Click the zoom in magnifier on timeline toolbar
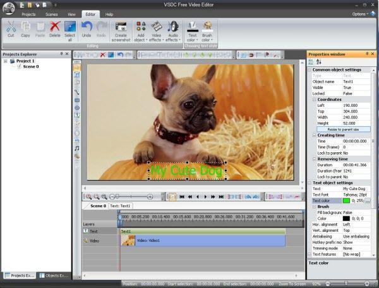The height and width of the screenshot is (288, 379). [88, 196]
